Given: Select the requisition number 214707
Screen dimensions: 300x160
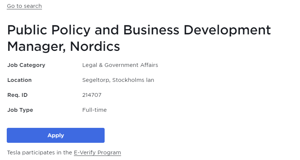Looking at the screenshot, I should 92,95.
